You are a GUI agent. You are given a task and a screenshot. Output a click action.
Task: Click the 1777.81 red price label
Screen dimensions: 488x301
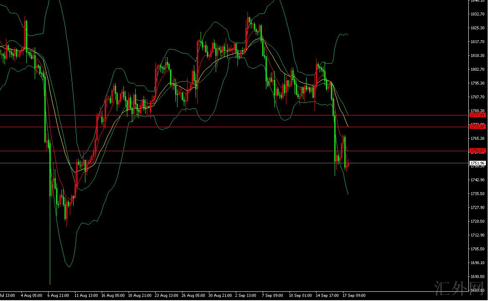point(478,115)
